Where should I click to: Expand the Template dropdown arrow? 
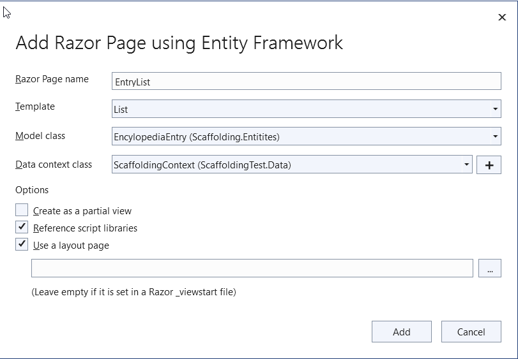(495, 109)
